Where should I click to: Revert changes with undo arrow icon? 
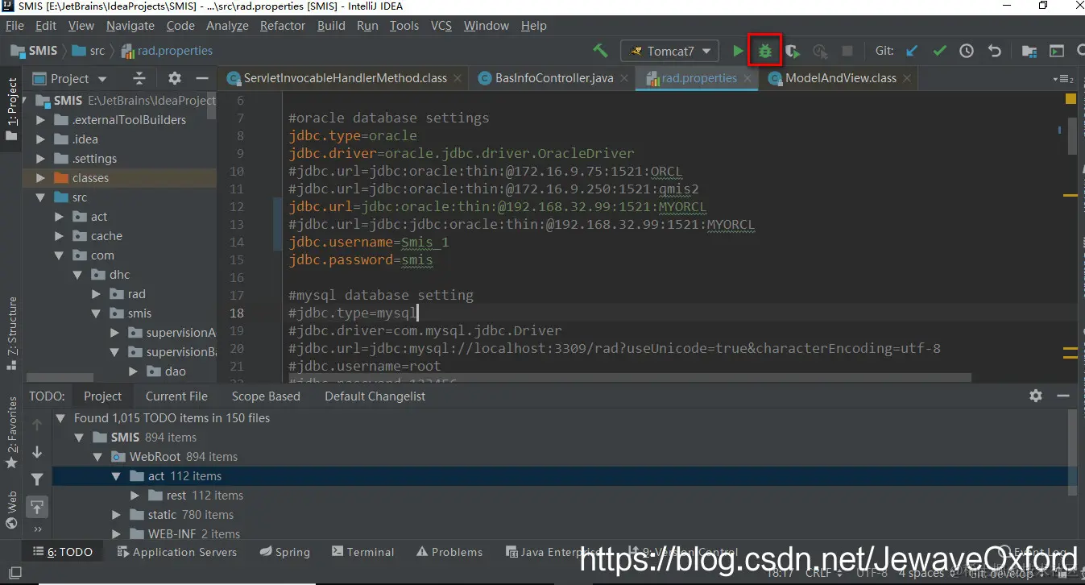[995, 51]
